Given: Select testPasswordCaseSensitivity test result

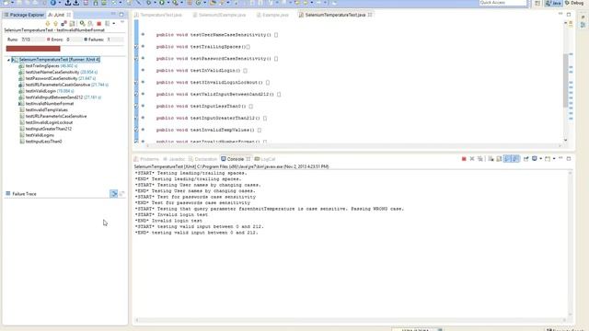Looking at the screenshot, I should click(57, 78).
